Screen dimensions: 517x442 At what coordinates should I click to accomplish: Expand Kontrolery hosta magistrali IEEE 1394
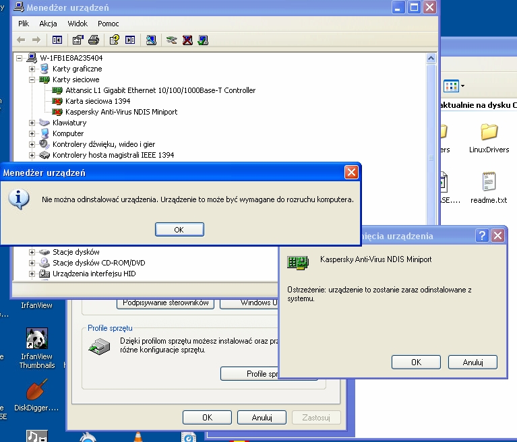32,155
